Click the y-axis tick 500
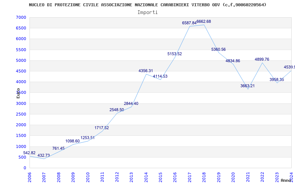The width and height of the screenshot is (295, 184). click(22, 157)
